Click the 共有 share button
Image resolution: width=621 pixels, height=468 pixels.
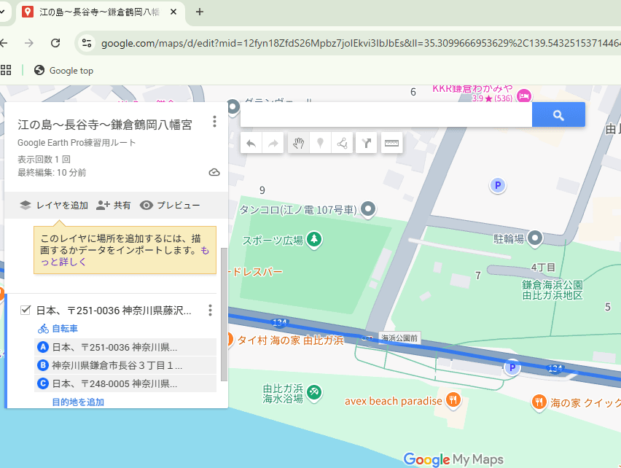[114, 206]
